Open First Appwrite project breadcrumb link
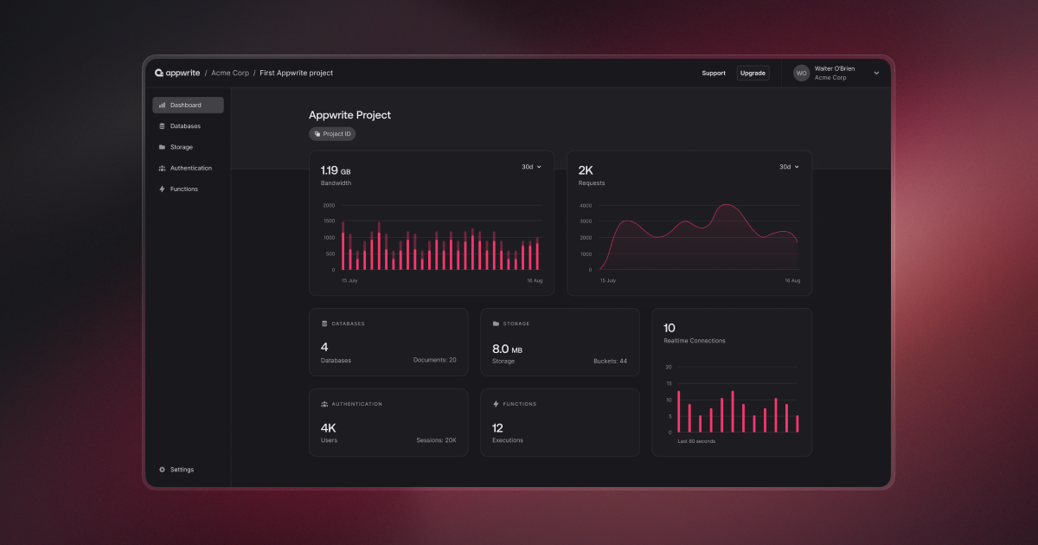 pyautogui.click(x=295, y=73)
